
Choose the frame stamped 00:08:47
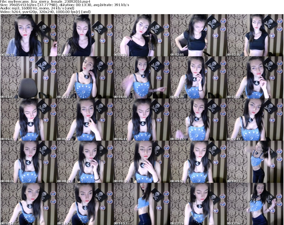tap(85, 162)
